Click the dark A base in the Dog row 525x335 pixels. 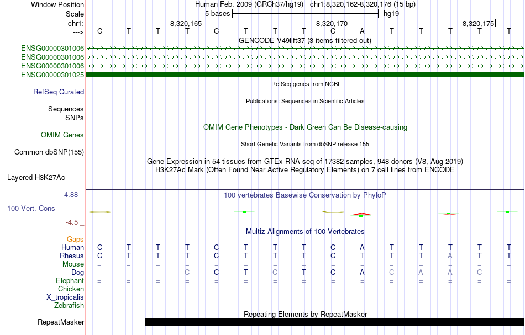(x=362, y=273)
